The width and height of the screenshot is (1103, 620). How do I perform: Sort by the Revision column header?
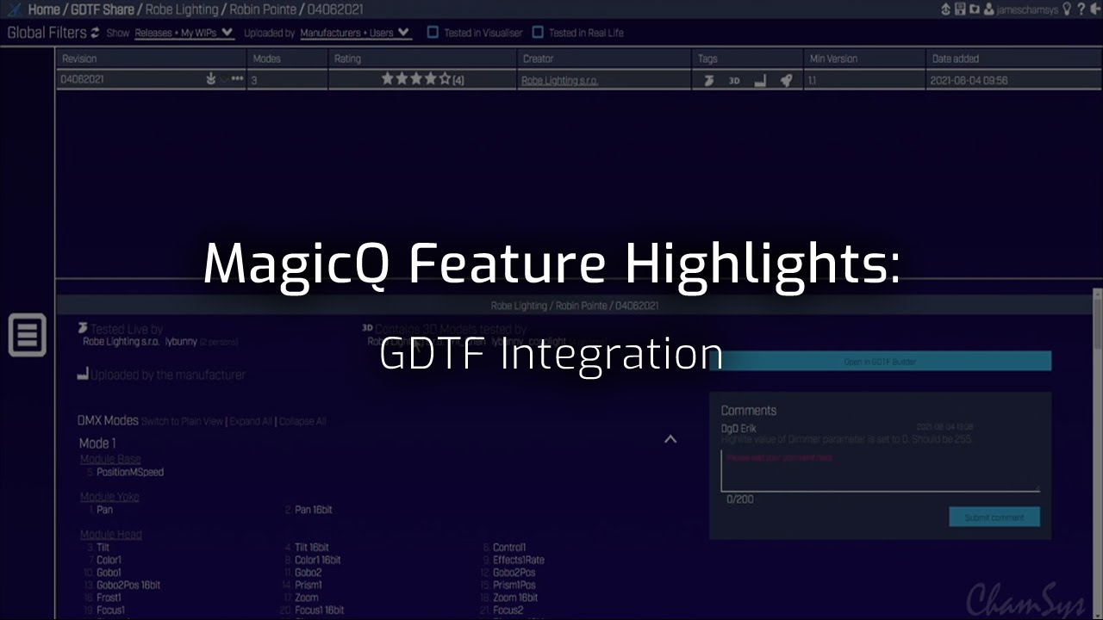click(x=152, y=59)
